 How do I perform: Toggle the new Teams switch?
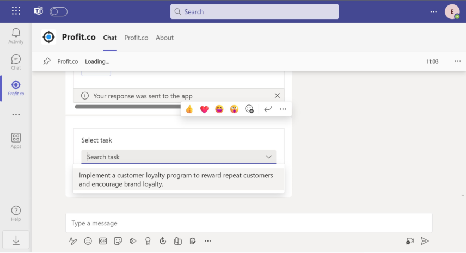point(58,11)
